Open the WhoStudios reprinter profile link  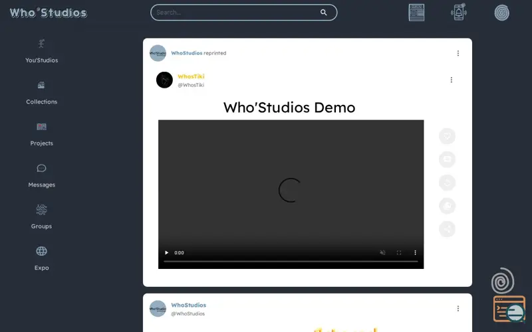click(x=187, y=53)
